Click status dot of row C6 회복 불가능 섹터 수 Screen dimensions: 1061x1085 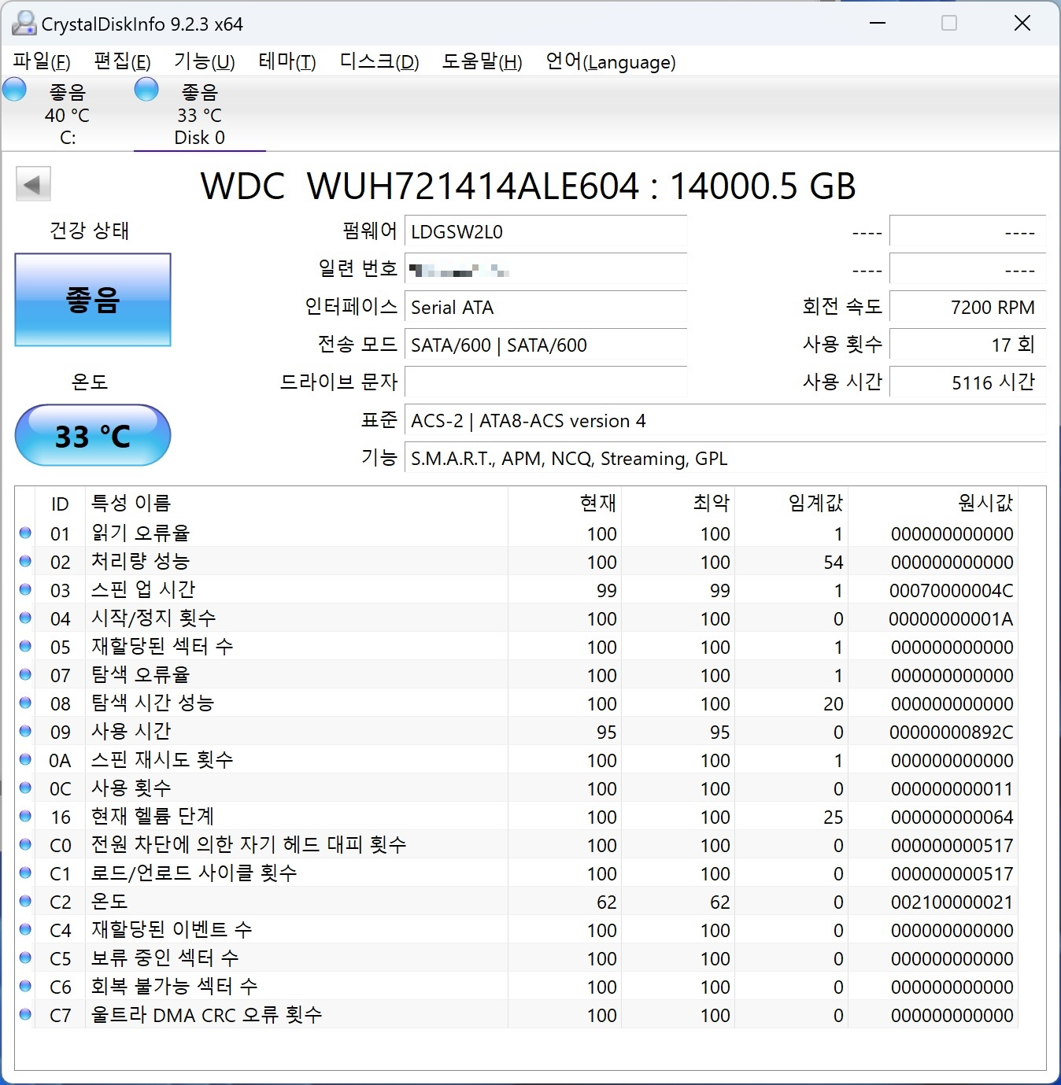click(25, 986)
